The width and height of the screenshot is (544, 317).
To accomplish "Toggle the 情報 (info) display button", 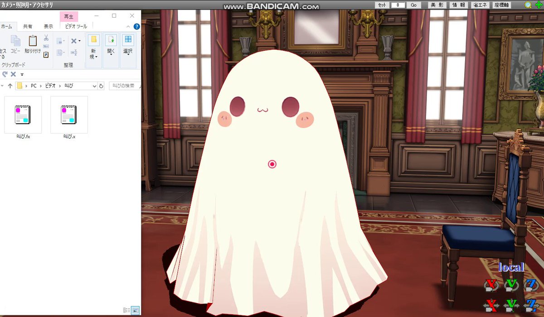I will 459,5.
